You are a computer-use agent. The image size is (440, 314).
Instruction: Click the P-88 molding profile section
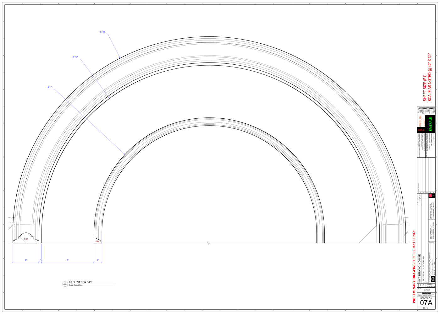click(x=98, y=241)
